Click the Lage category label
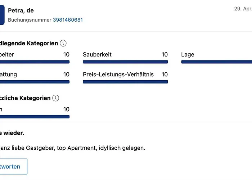This screenshot has width=252, height=180. tap(188, 55)
